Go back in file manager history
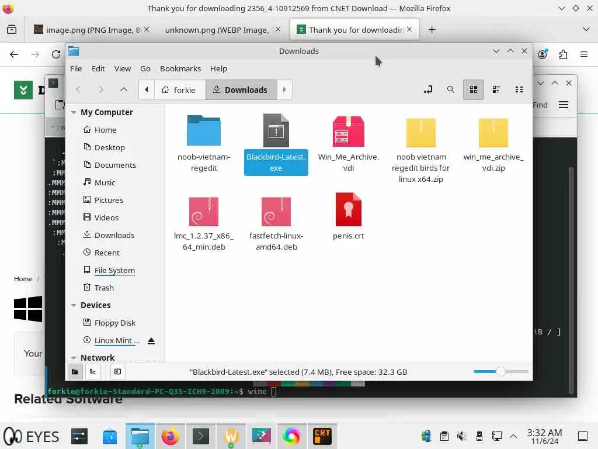 pyautogui.click(x=79, y=89)
